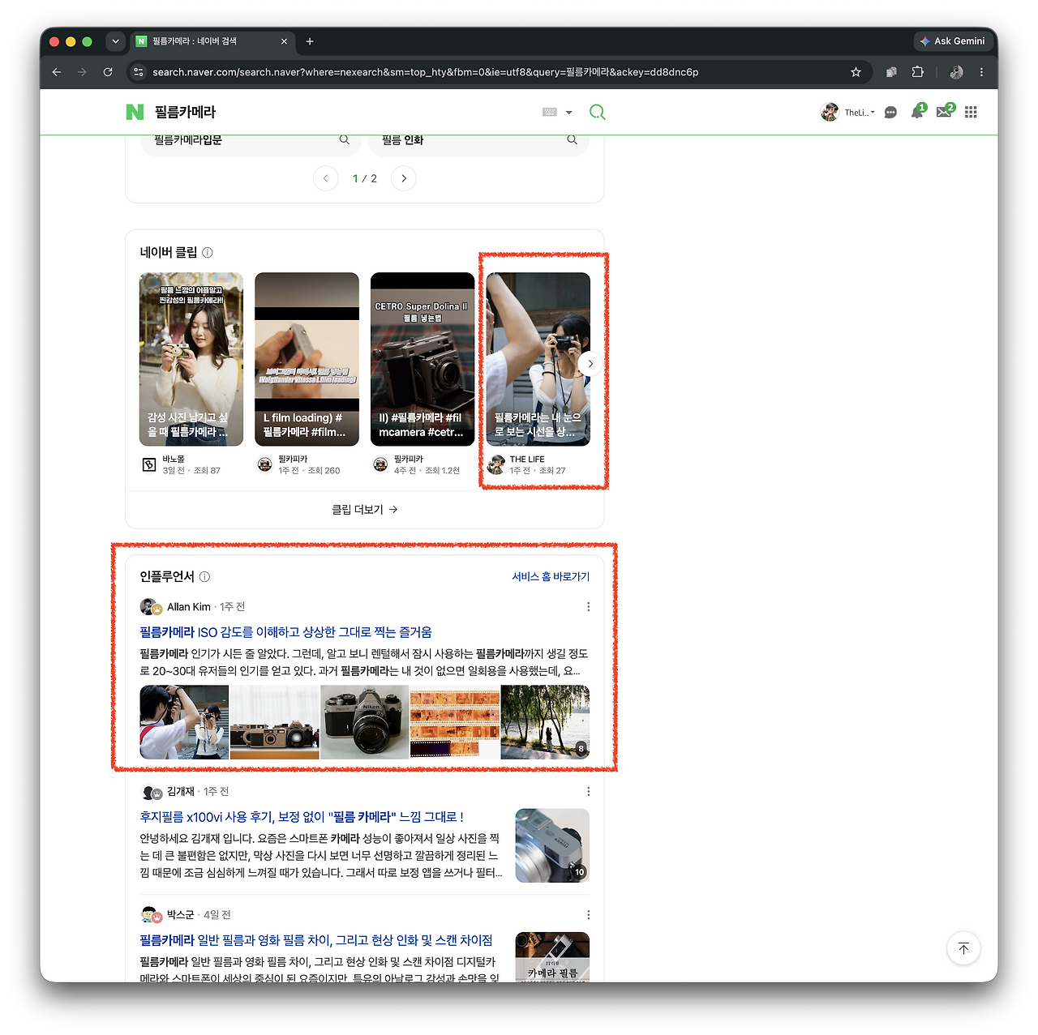Screen dimensions: 1038x1035
Task: Jump to top with the up-arrow button
Action: point(963,948)
